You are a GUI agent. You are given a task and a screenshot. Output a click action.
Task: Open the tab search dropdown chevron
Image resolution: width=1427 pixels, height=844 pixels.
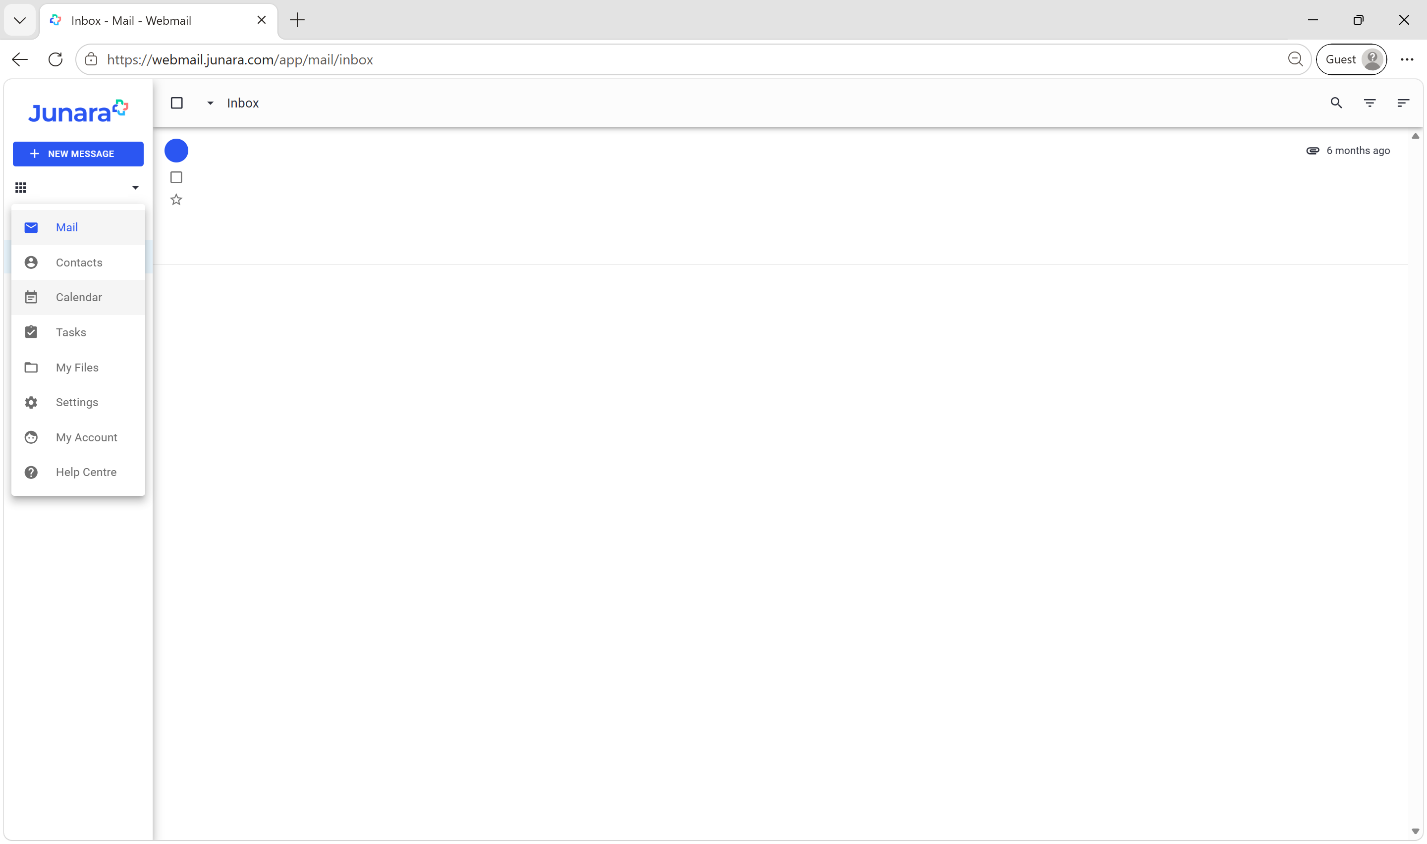click(x=19, y=20)
